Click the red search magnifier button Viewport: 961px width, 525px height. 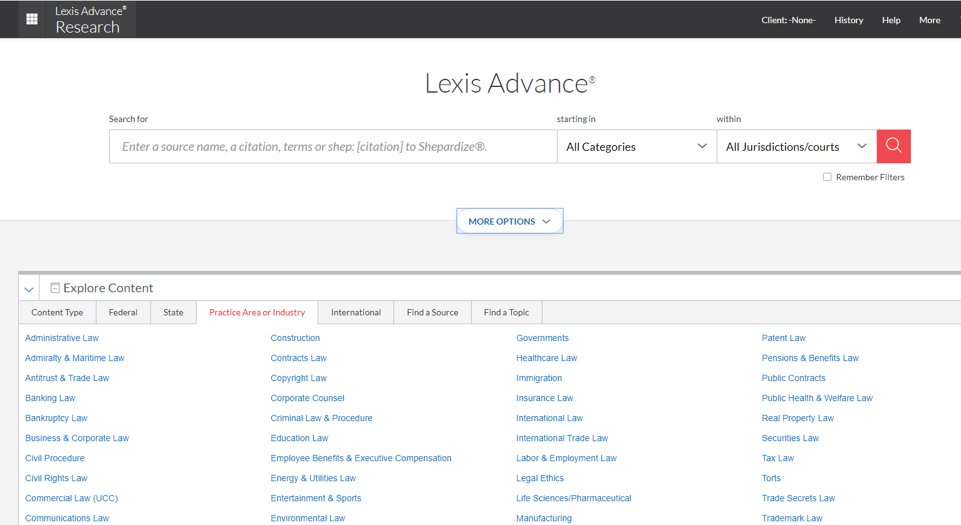tap(893, 146)
